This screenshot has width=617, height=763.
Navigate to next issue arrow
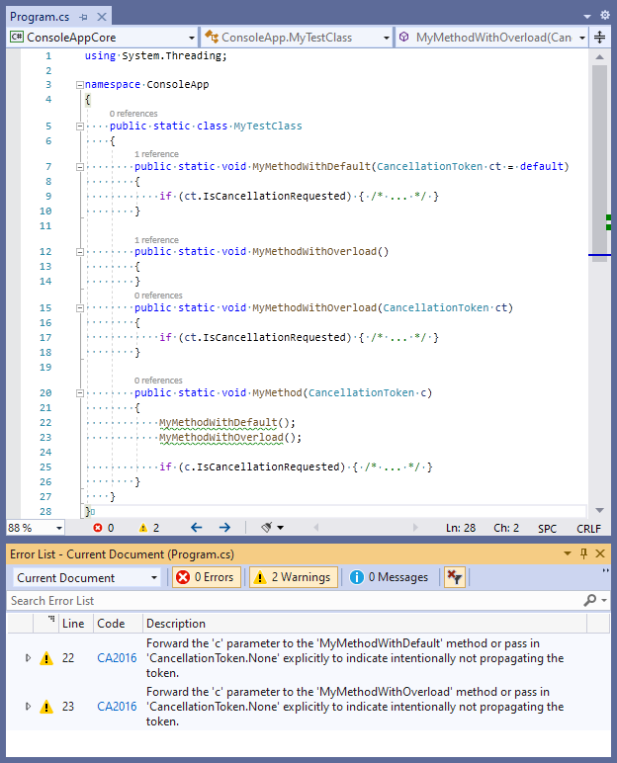[x=224, y=528]
